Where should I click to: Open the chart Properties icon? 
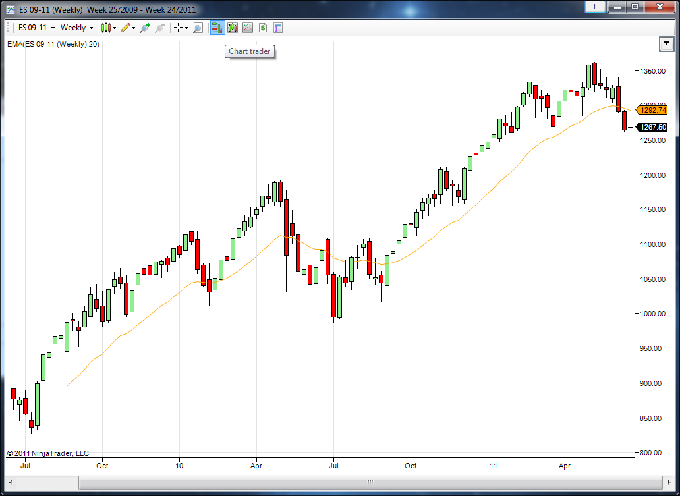[278, 28]
